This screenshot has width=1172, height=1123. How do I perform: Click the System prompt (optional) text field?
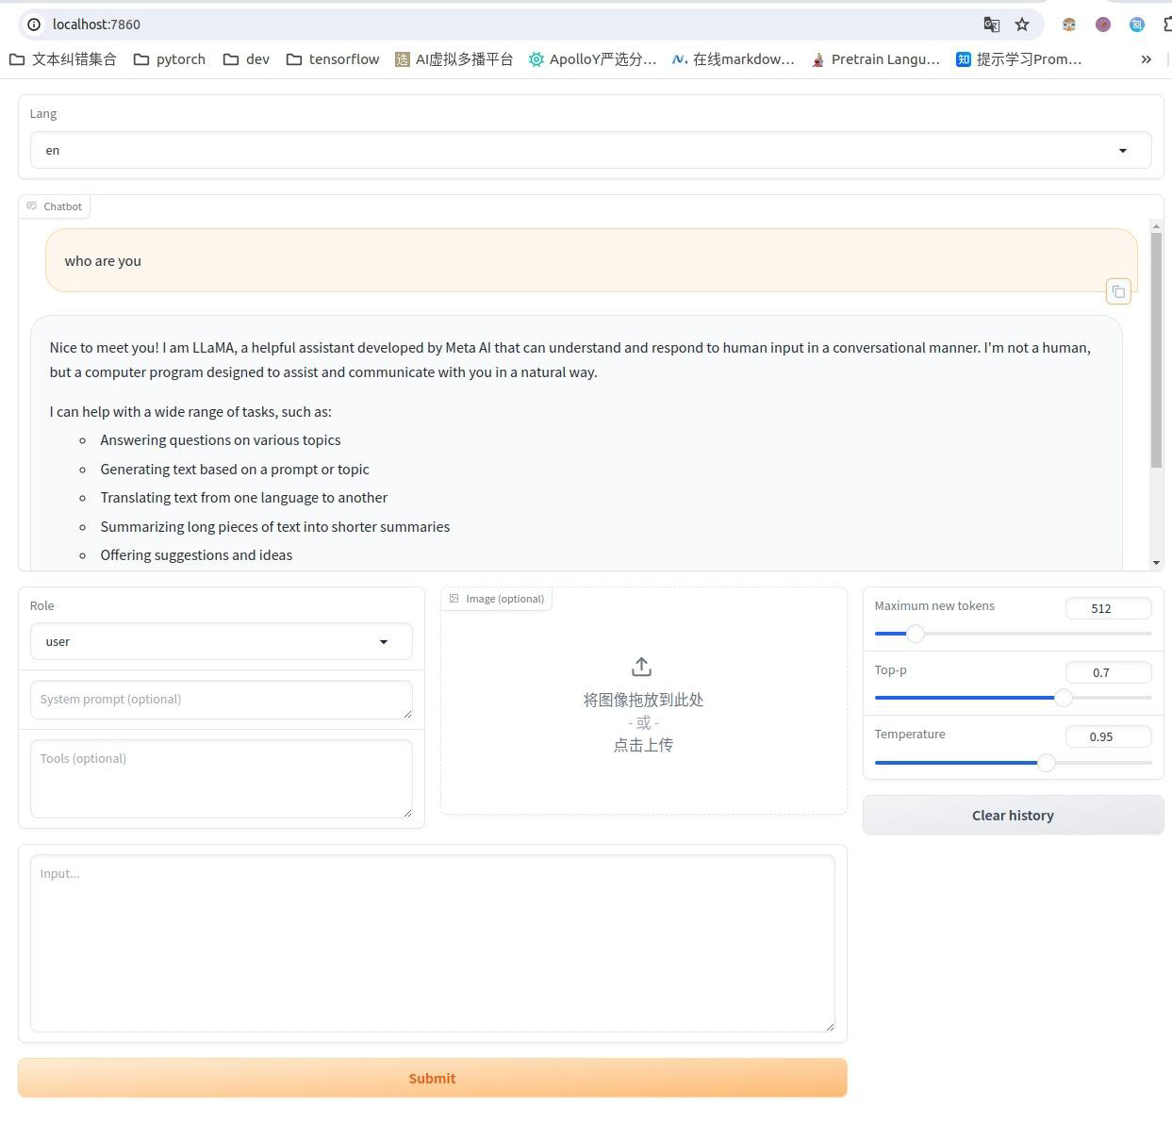[222, 700]
